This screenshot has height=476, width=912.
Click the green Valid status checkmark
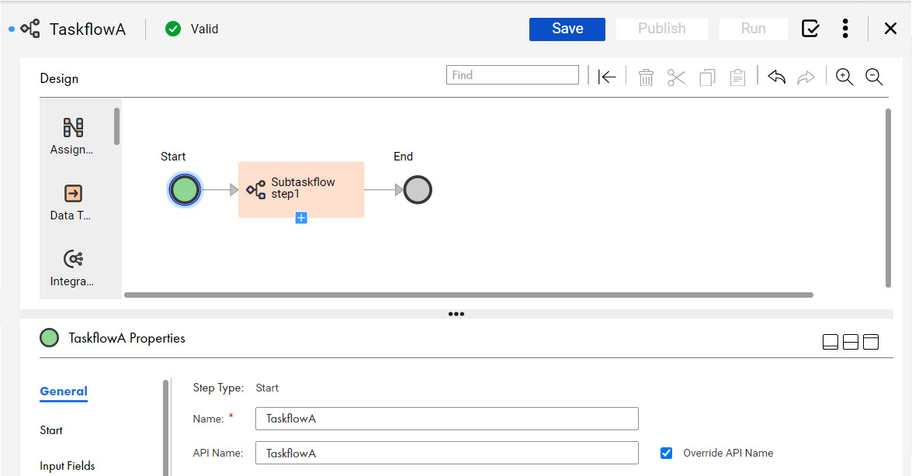pos(173,29)
